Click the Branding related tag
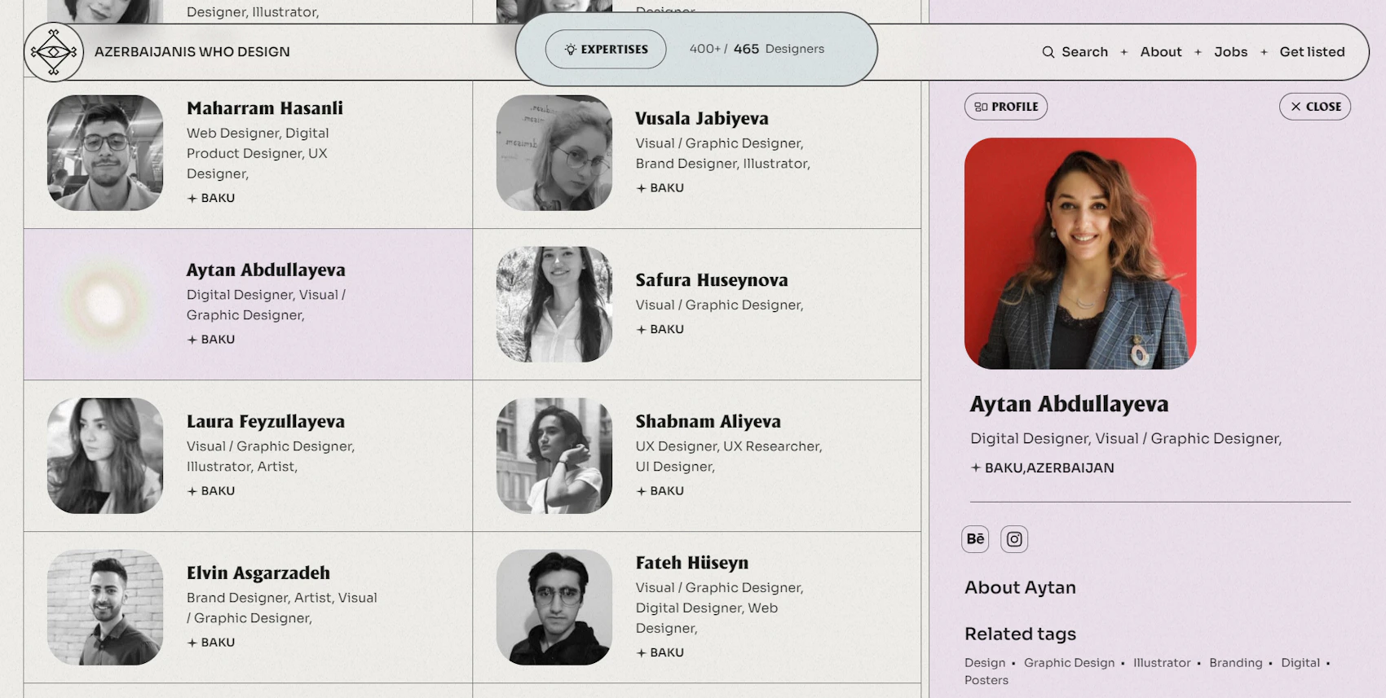Screen dimensions: 1386x698 1235,663
